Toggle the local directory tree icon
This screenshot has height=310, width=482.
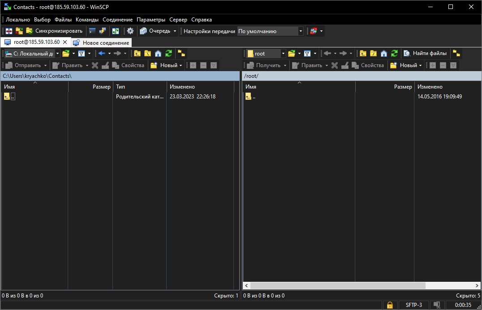[x=181, y=54]
